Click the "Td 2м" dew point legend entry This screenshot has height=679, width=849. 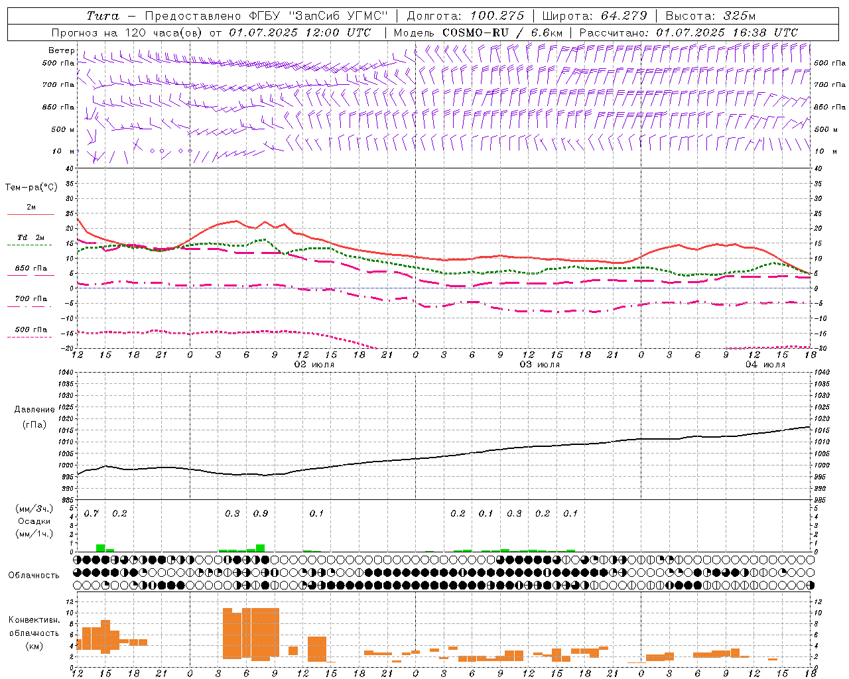31,237
